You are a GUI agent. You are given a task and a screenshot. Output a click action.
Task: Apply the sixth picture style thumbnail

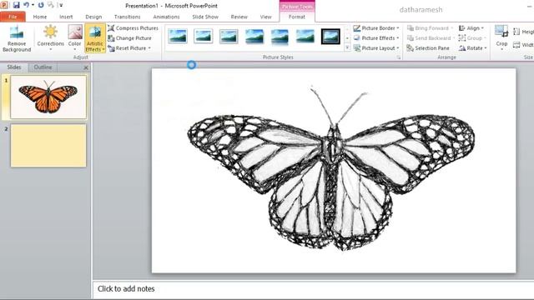pos(305,36)
